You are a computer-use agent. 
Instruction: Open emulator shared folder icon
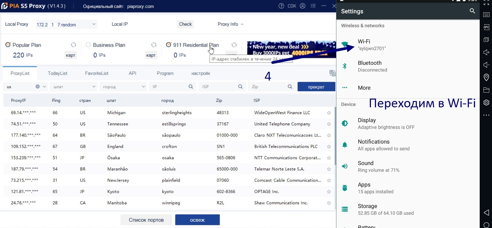pos(486,90)
